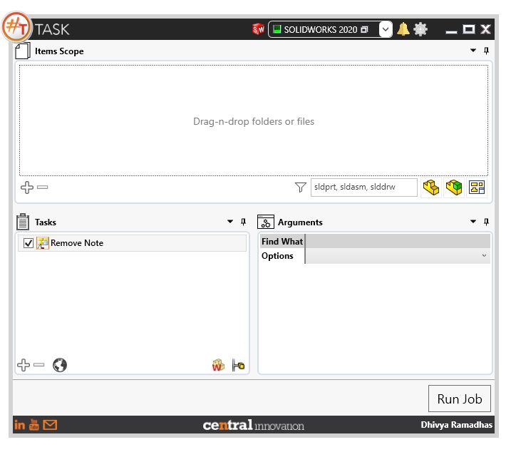Image resolution: width=511 pixels, height=457 pixels.
Task: Click the drawing filter icon
Action: [477, 188]
